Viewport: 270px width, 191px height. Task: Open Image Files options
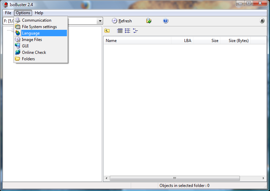(41, 40)
